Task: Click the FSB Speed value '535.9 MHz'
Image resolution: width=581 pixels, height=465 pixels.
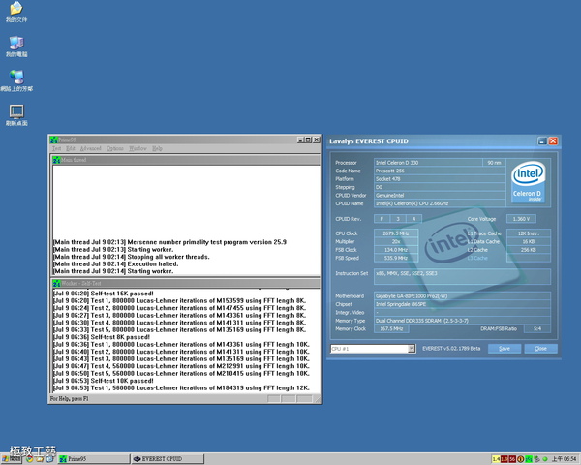Action: tap(396, 258)
